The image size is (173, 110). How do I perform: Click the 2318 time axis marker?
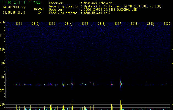pos(134,24)
